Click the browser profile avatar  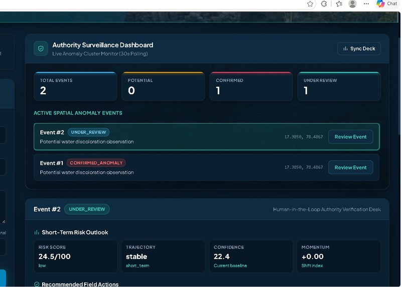[352, 4]
